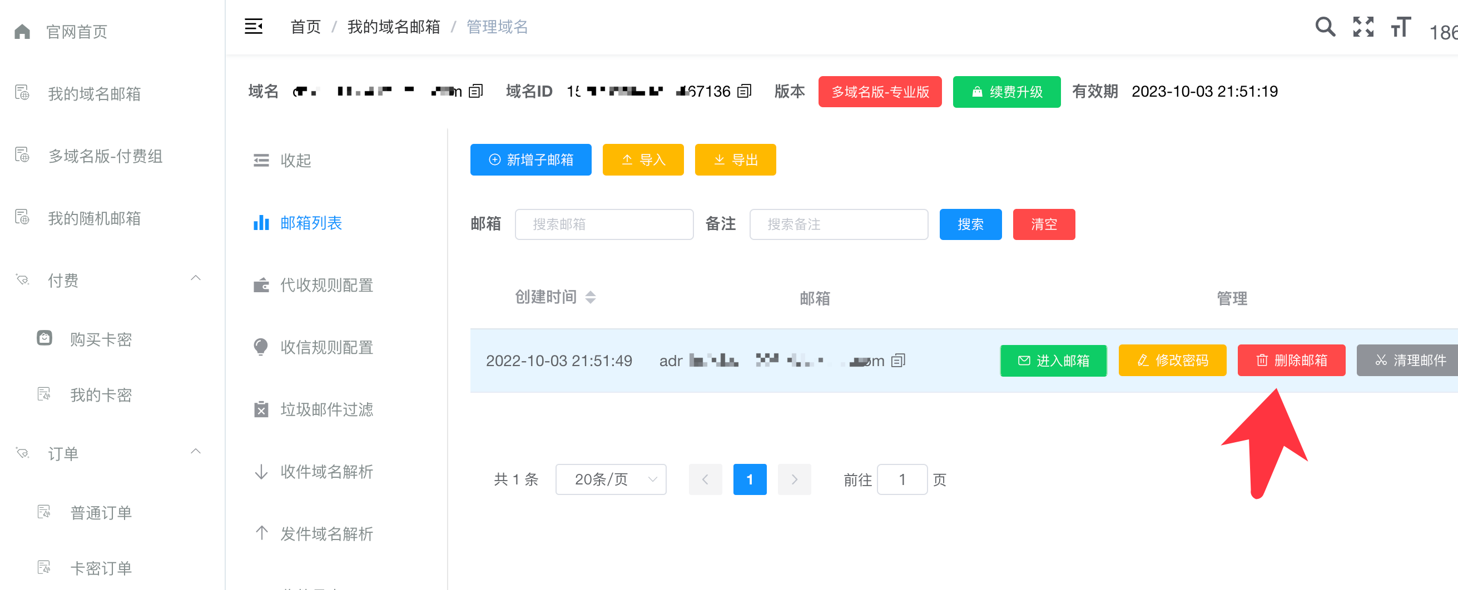Click the red 清空 button

tap(1044, 224)
